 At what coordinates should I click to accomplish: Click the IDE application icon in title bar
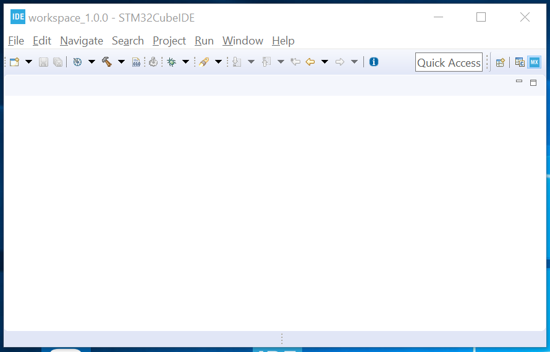tap(18, 17)
